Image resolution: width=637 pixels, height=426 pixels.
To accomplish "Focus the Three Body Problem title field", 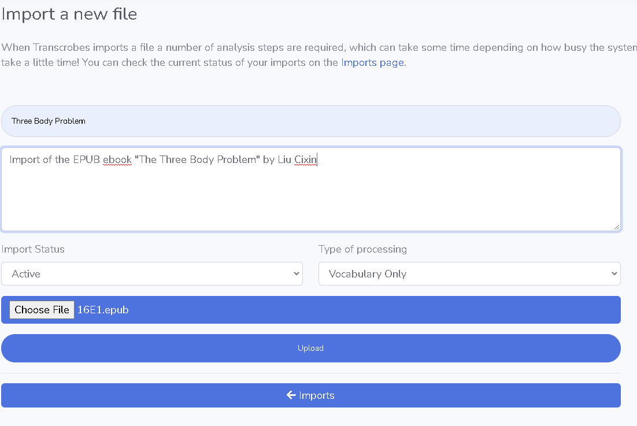I will (x=311, y=121).
